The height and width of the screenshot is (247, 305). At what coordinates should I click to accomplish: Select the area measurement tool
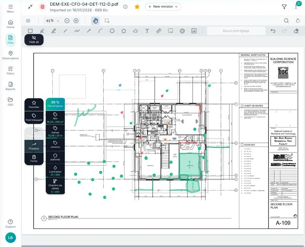coord(170,31)
